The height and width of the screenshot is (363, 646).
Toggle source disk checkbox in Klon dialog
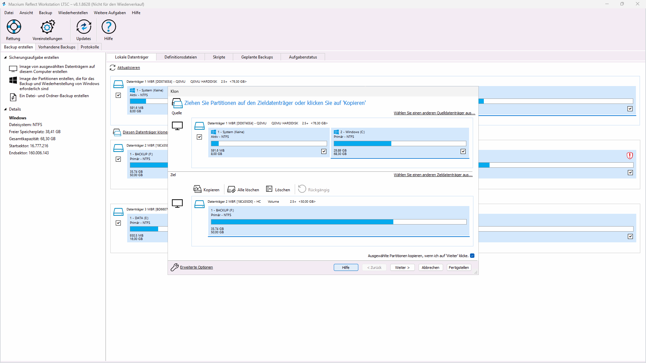click(x=200, y=137)
